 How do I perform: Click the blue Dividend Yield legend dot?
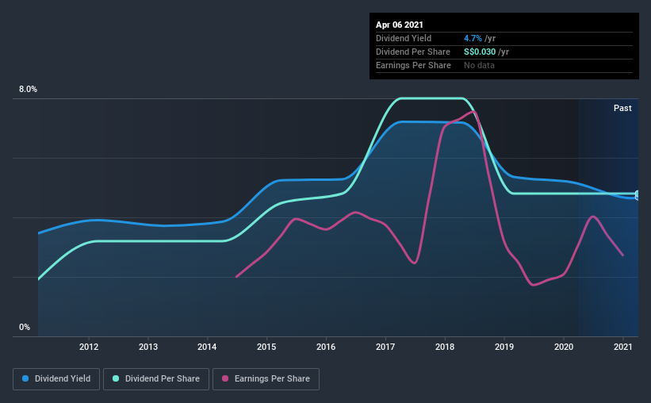pyautogui.click(x=25, y=378)
